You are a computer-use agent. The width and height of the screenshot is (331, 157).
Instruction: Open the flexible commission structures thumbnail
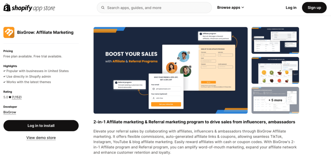pos(275,40)
